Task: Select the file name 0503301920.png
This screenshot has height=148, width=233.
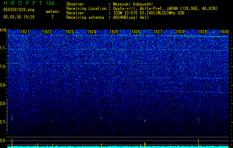Action: pos(19,10)
